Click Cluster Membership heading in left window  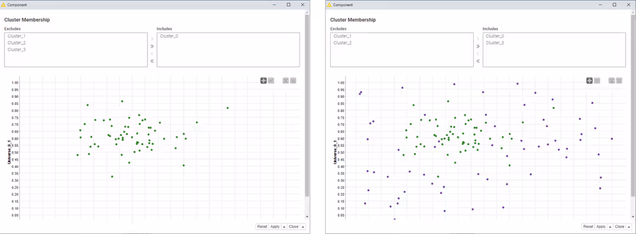[x=27, y=20]
